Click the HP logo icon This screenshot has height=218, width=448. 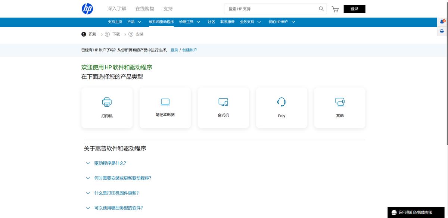87,9
